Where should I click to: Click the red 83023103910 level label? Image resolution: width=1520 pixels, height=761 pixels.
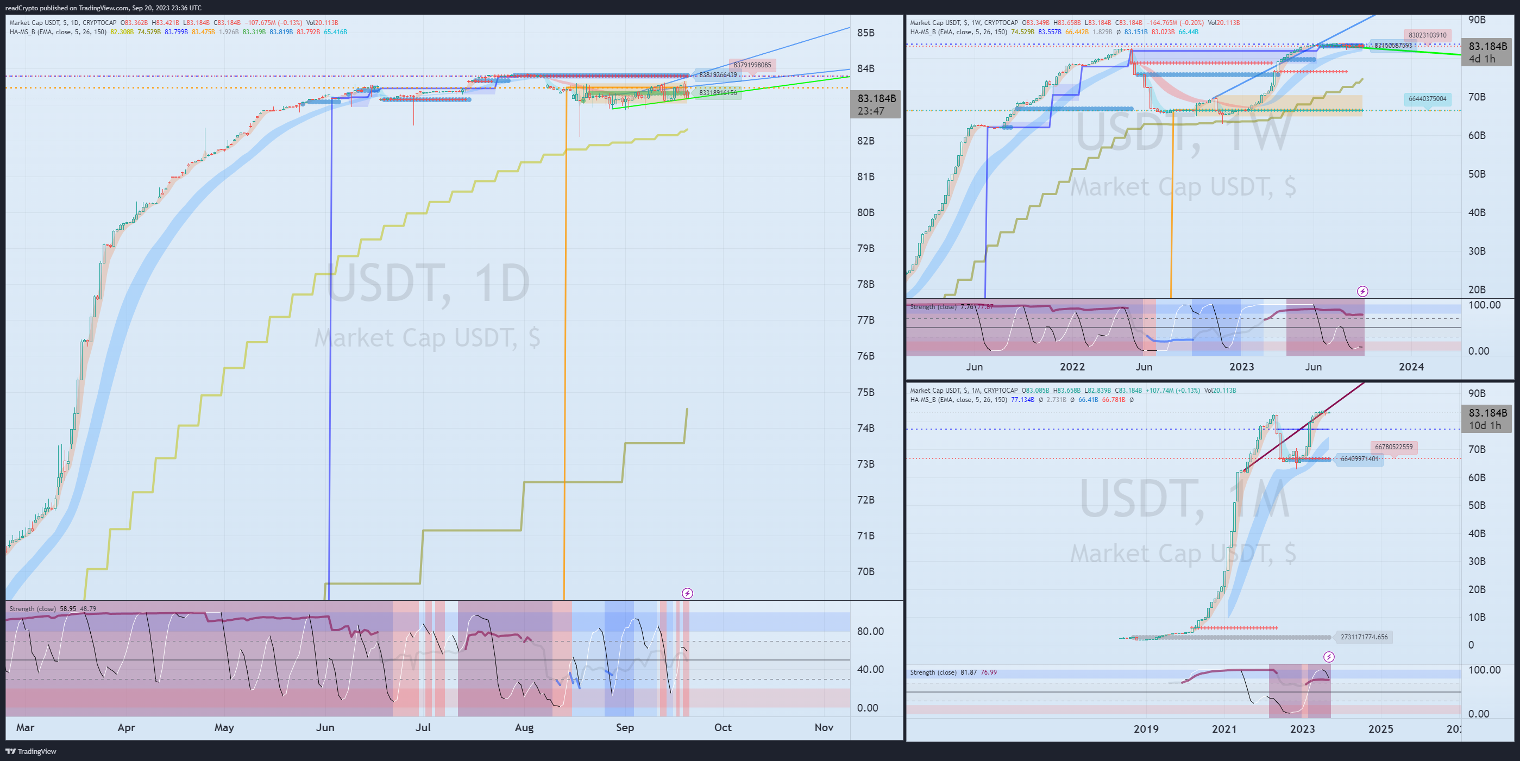pos(1427,35)
